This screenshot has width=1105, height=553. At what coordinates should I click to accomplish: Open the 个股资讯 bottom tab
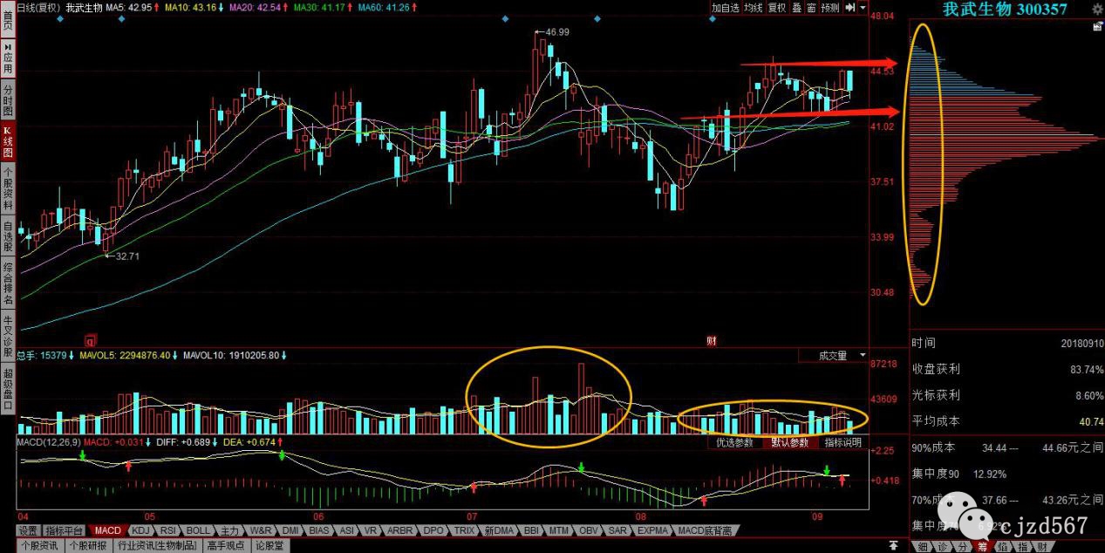click(39, 546)
